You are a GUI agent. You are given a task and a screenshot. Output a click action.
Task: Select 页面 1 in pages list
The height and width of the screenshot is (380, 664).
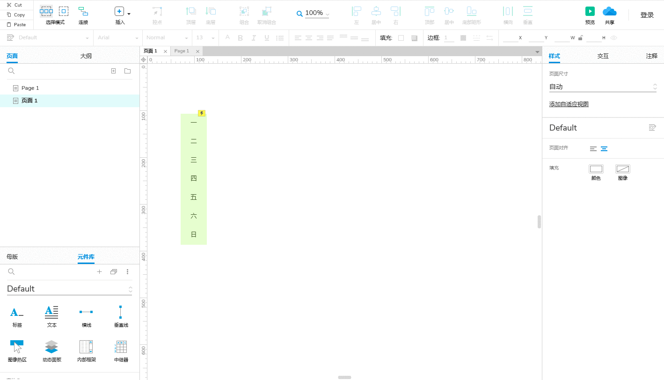pos(70,101)
